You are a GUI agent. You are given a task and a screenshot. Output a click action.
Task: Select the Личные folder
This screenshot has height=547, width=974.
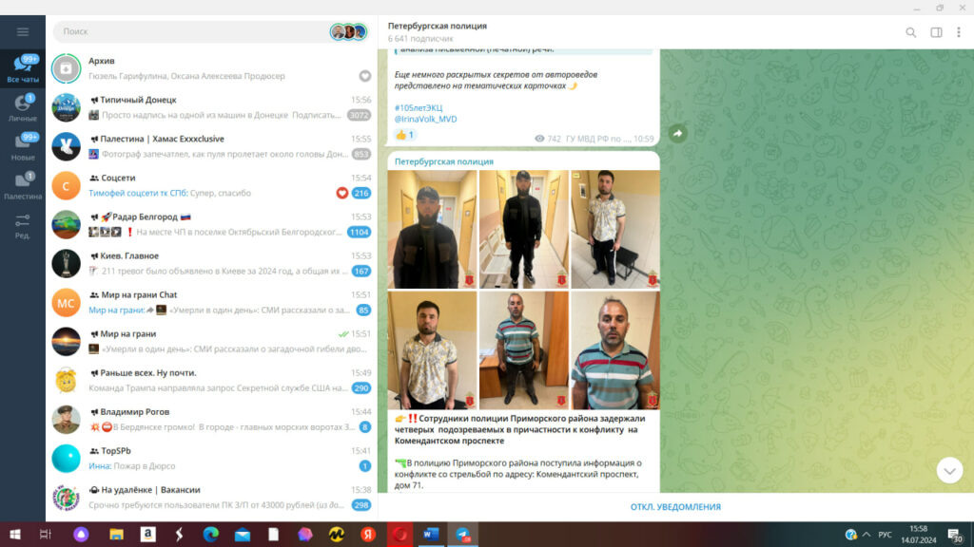pos(23,108)
